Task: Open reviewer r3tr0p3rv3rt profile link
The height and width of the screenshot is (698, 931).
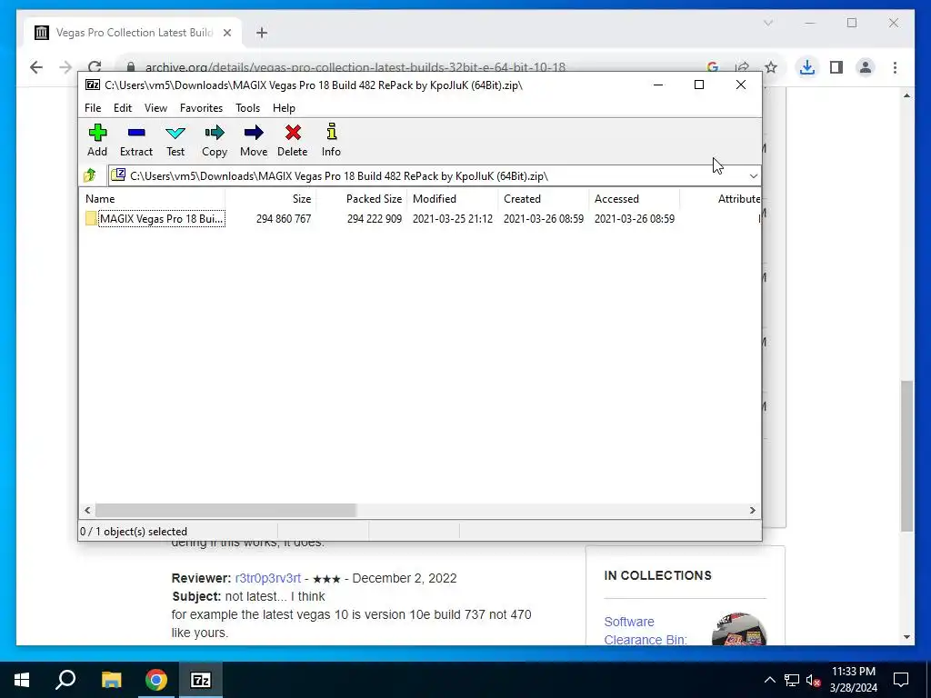Action: [x=268, y=578]
